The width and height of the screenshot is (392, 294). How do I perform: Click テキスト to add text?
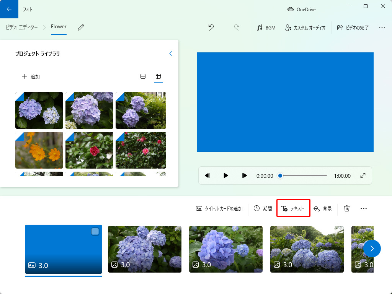pyautogui.click(x=293, y=208)
